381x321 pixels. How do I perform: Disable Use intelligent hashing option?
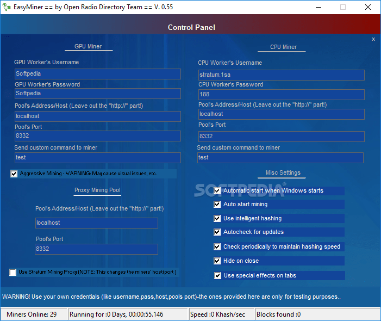click(x=217, y=218)
